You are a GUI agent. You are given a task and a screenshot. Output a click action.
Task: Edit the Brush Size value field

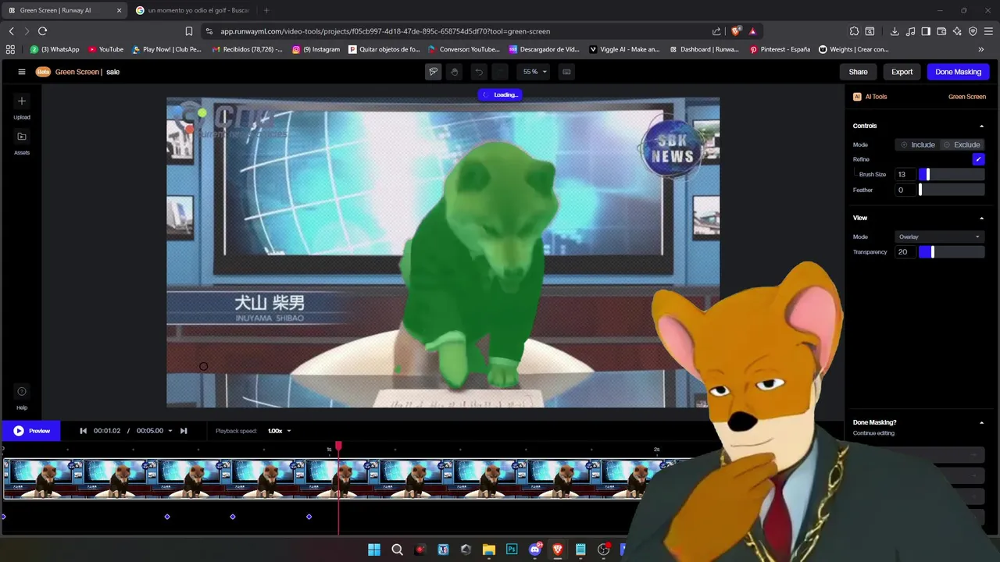[x=905, y=175]
